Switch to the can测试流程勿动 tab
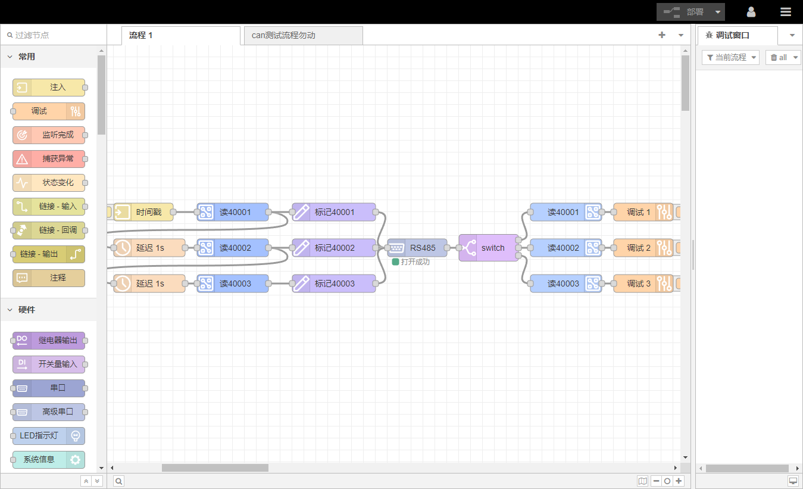 tap(302, 35)
